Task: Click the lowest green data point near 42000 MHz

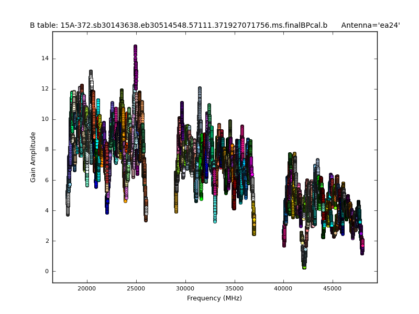Action: 304,267
